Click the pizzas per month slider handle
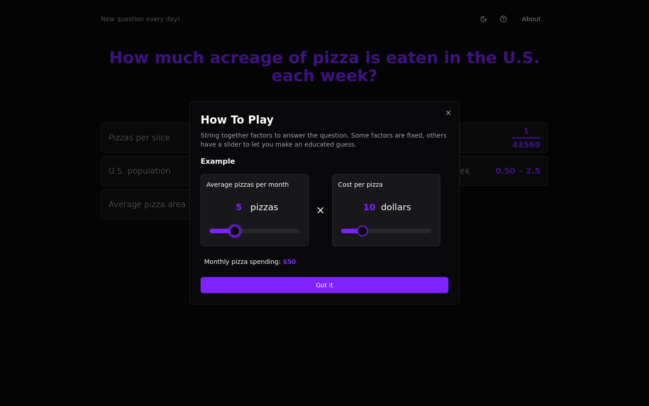This screenshot has width=649, height=406. 235,231
